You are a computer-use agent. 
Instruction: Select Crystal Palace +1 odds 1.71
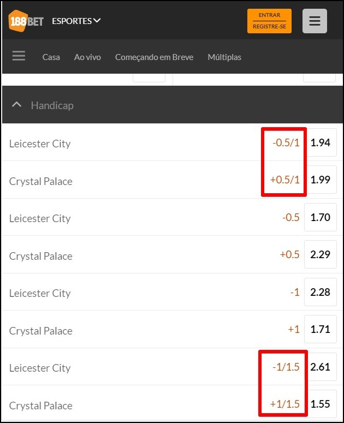321,329
